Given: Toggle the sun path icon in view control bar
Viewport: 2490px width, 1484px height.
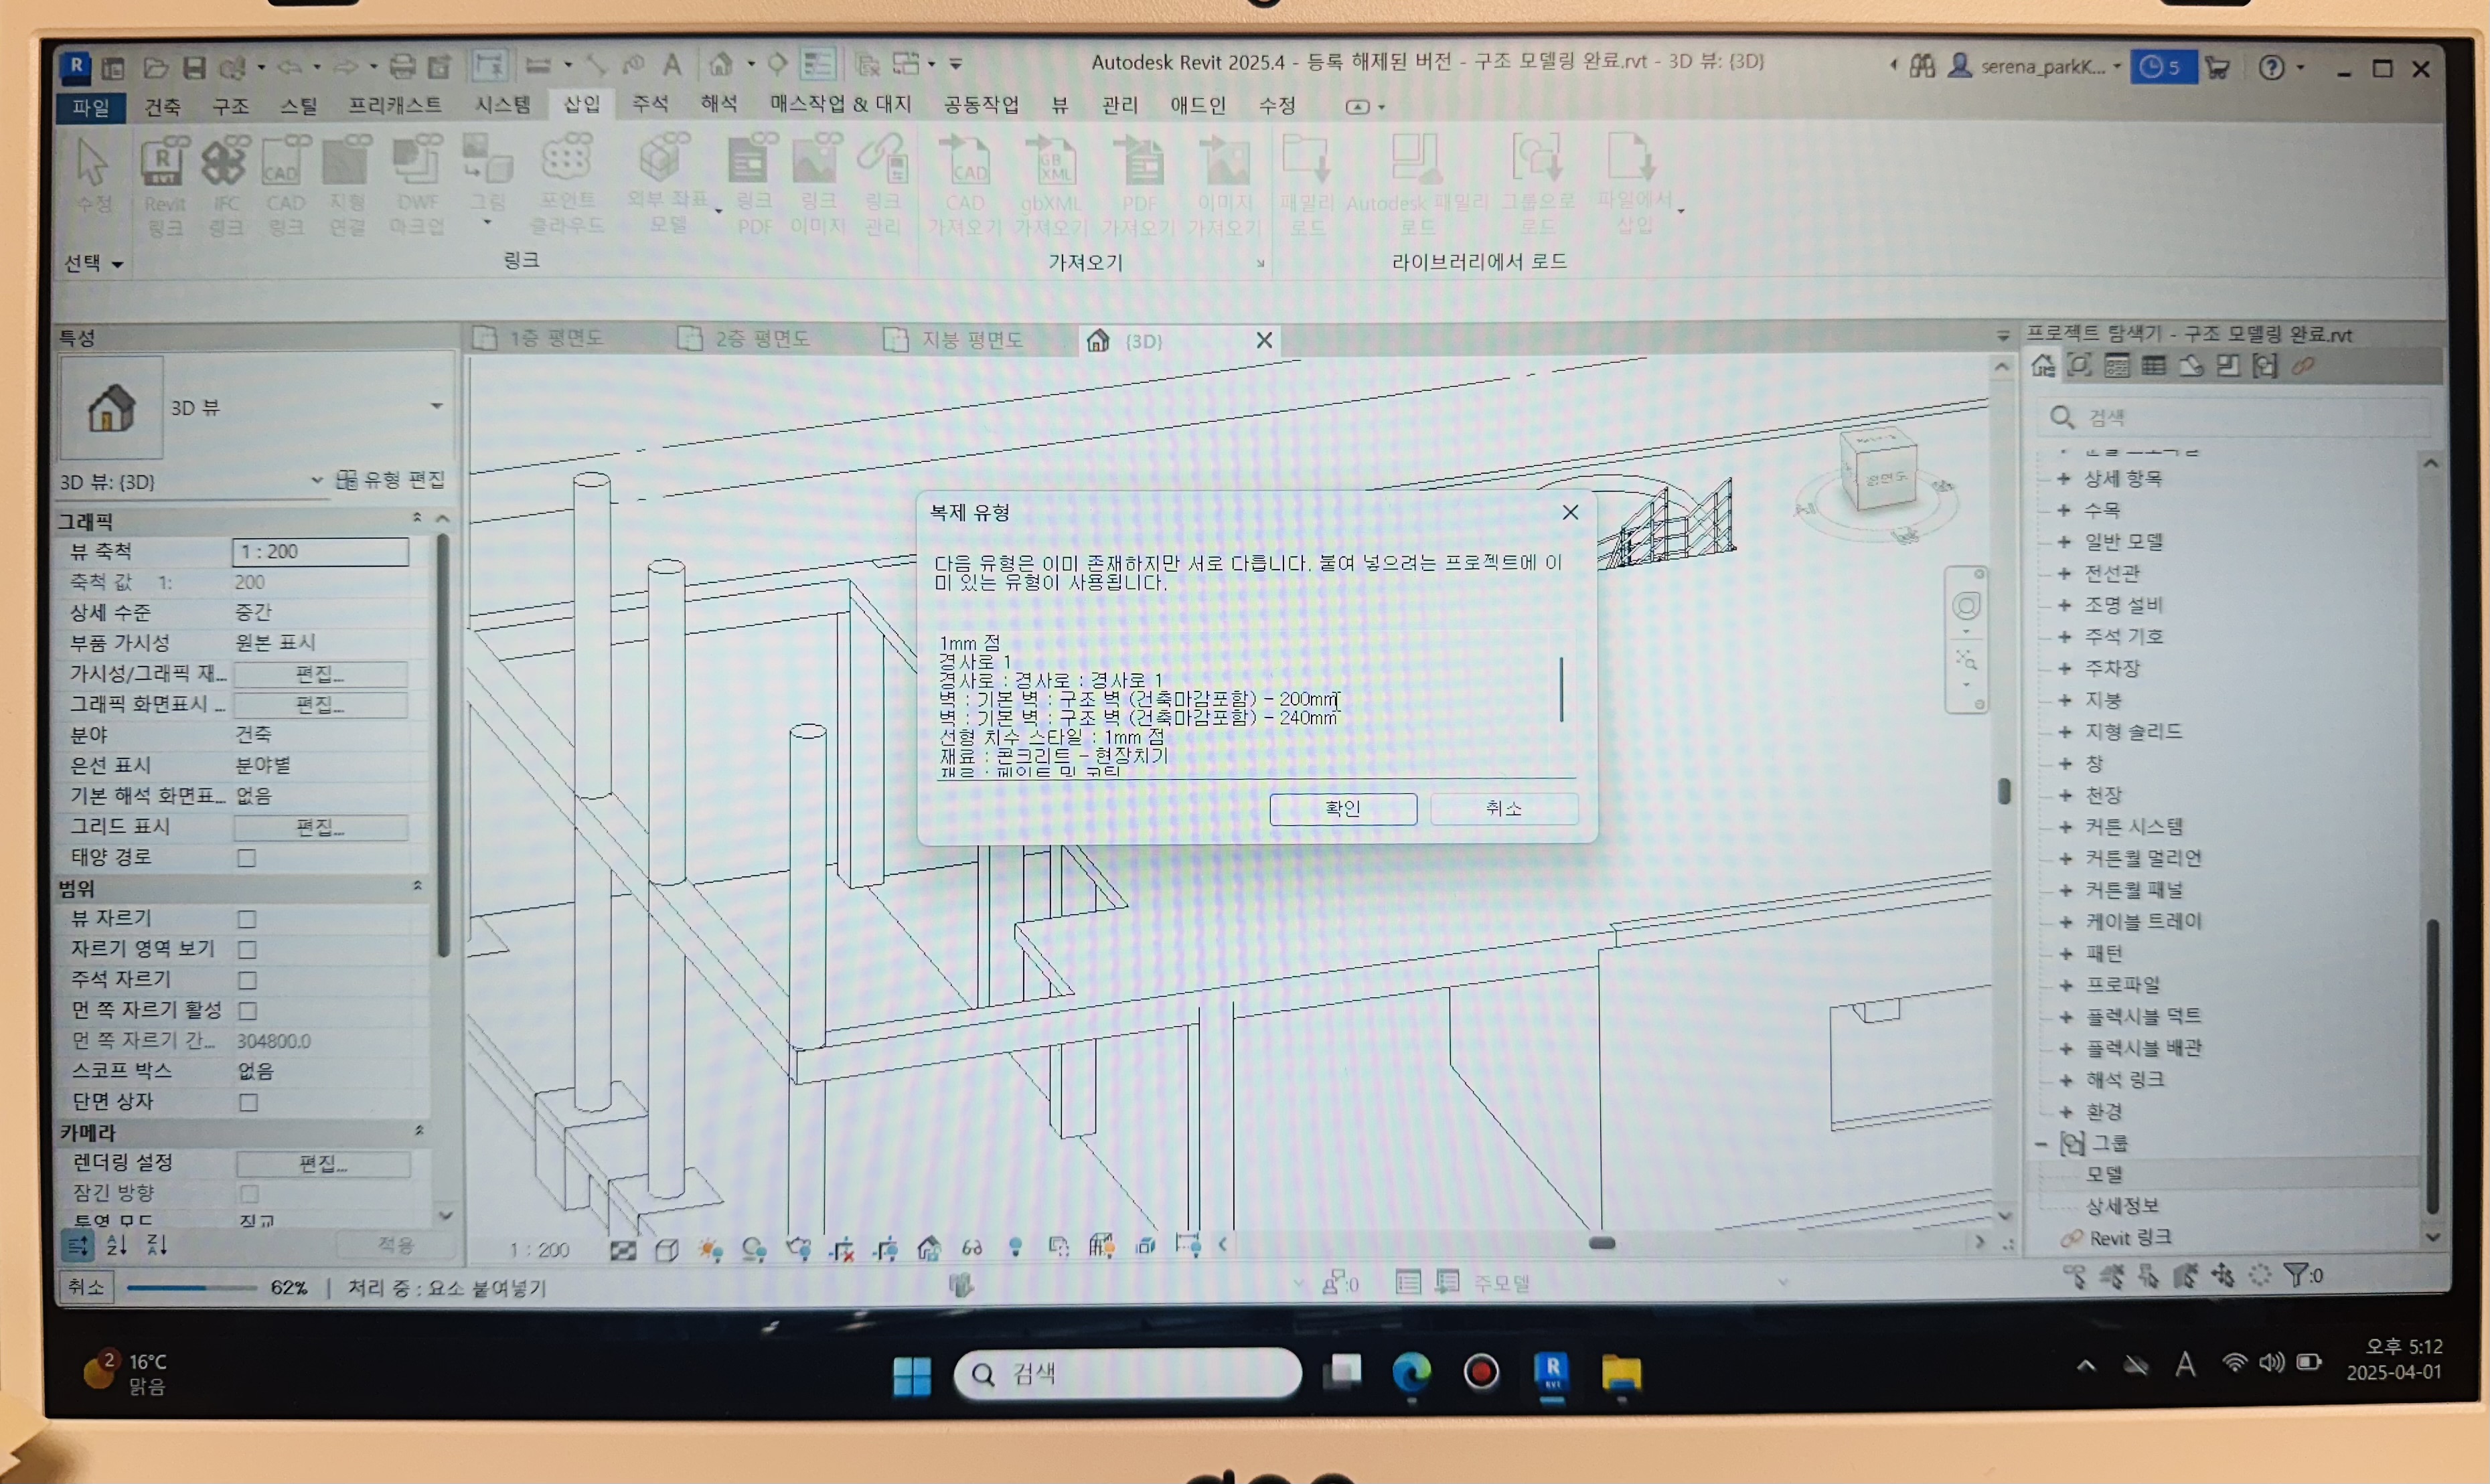Looking at the screenshot, I should [711, 1250].
